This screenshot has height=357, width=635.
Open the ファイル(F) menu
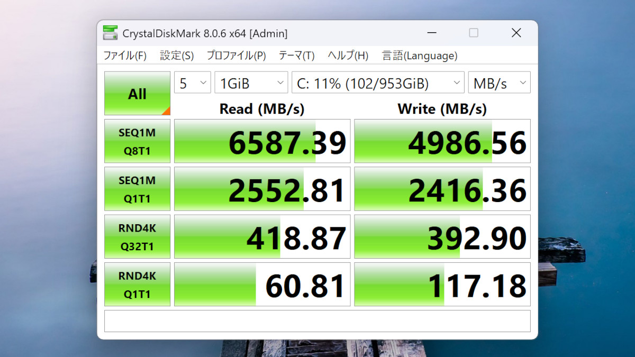tap(125, 56)
